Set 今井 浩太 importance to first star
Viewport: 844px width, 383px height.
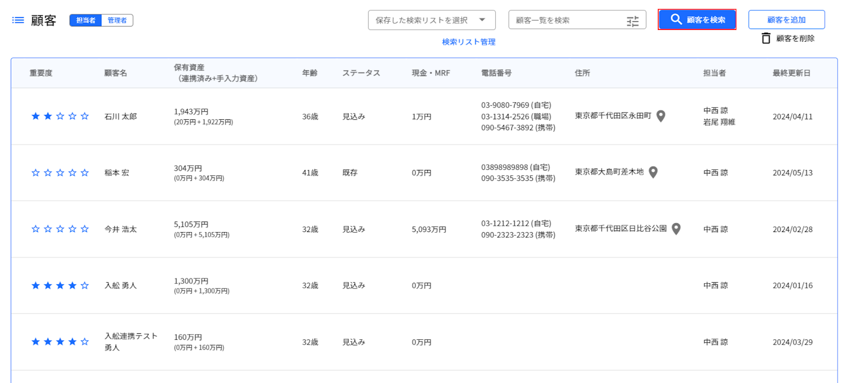[35, 229]
